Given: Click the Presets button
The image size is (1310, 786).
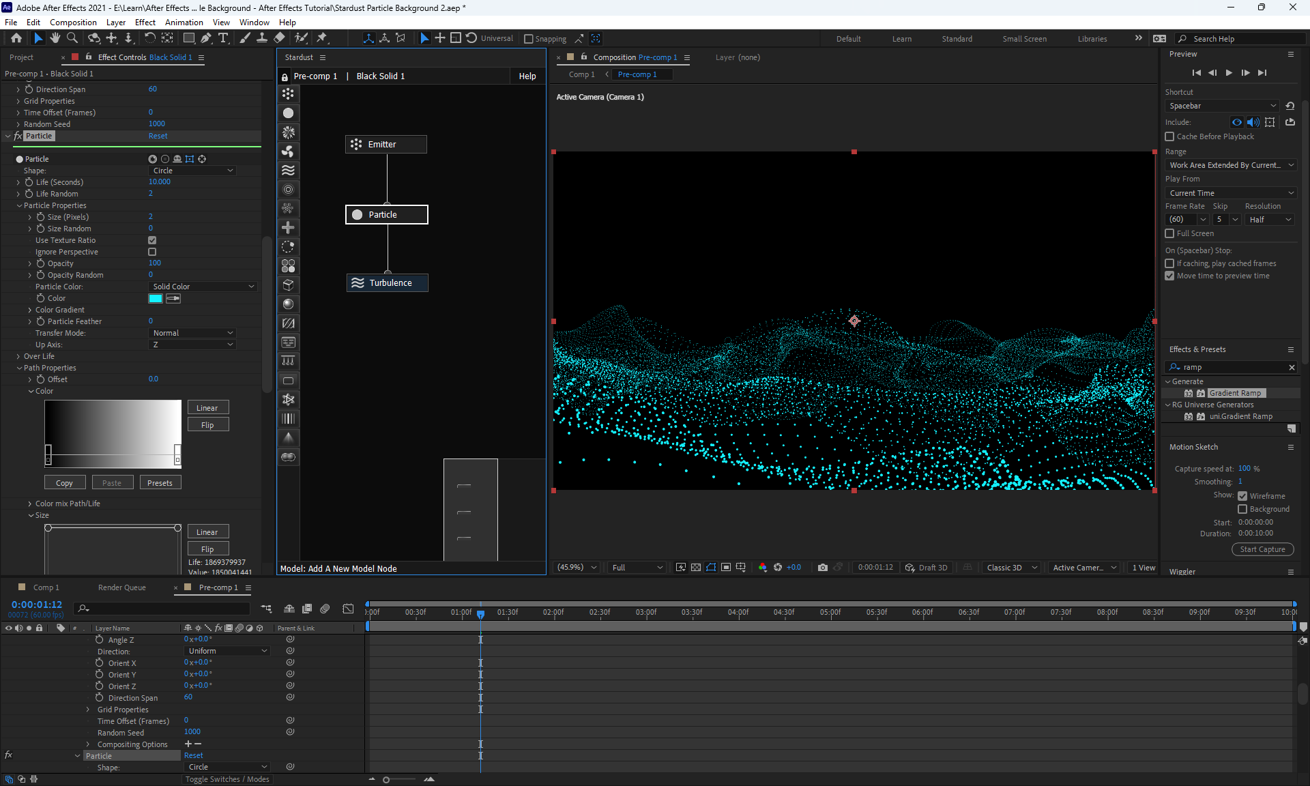Looking at the screenshot, I should [160, 483].
